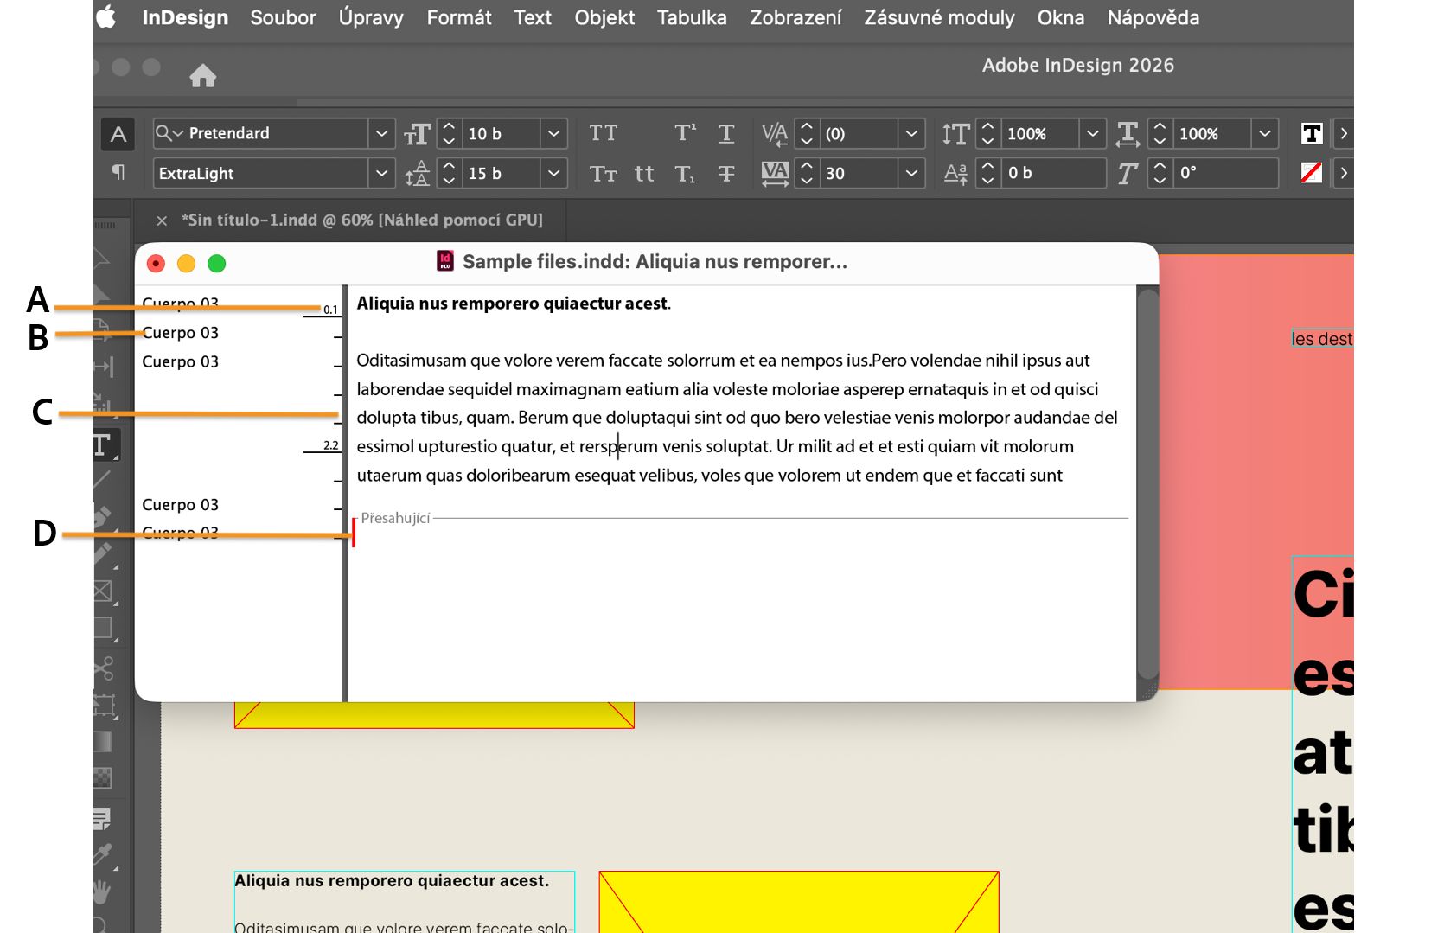Switch to Paragraph Formatting Controls (pilcrow)

click(x=118, y=173)
